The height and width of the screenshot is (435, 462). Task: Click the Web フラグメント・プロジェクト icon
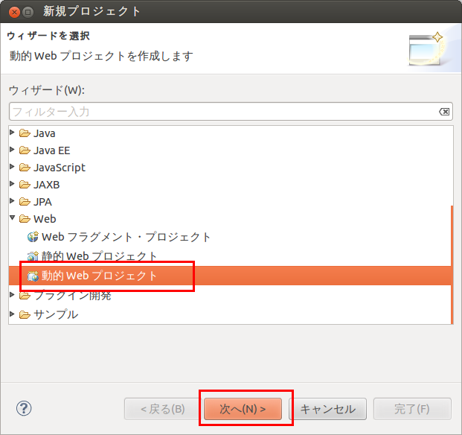(x=33, y=237)
